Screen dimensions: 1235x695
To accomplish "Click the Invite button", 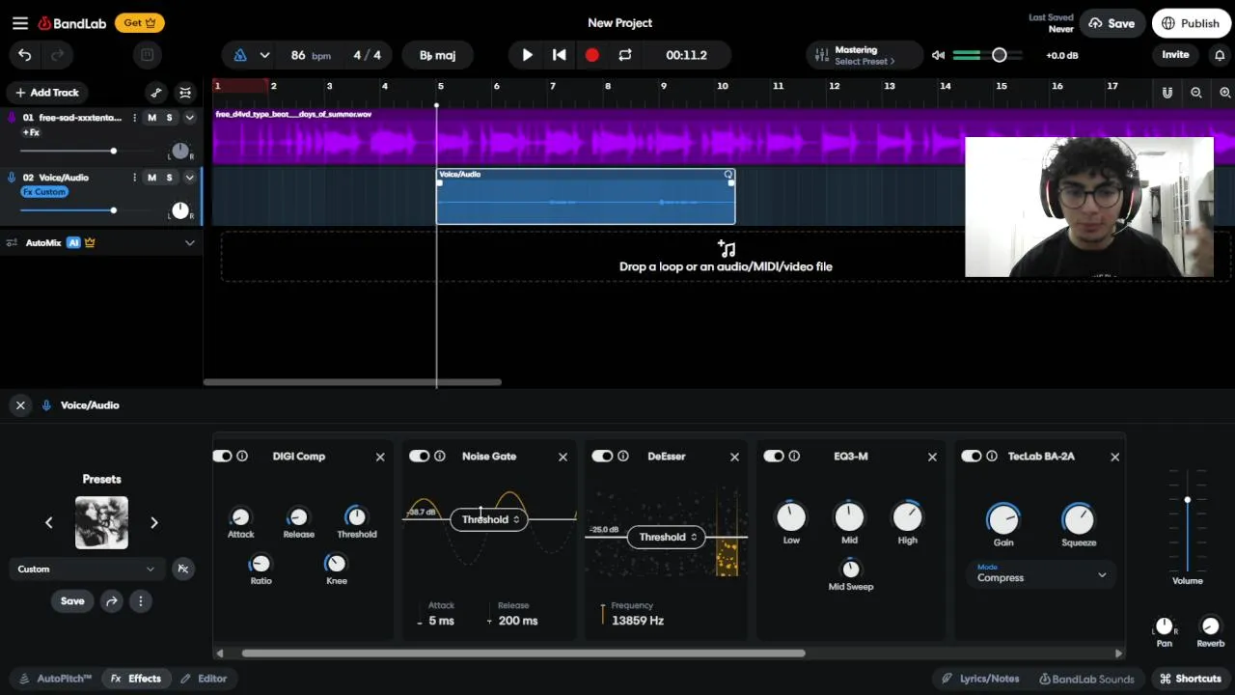I will [1175, 55].
